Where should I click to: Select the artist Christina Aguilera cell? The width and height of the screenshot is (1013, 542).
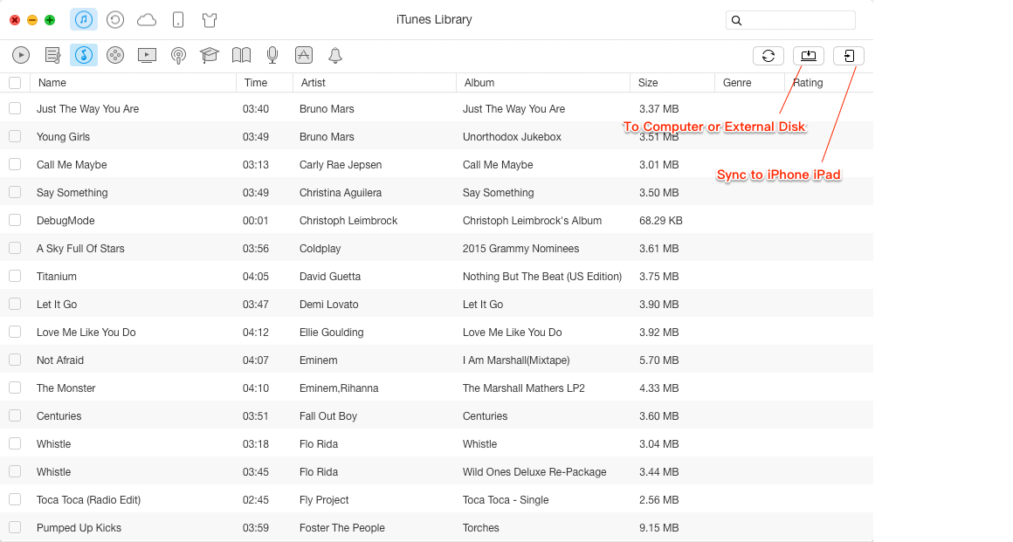coord(341,193)
